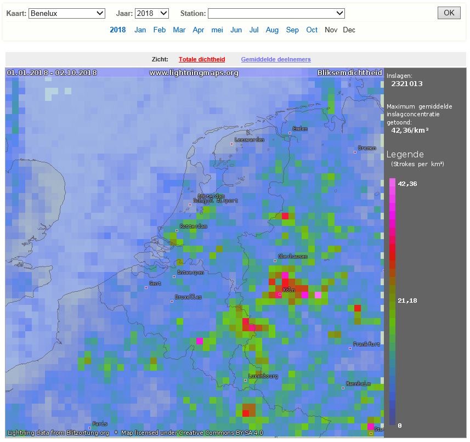Click the Dec month text
Image resolution: width=470 pixels, height=442 pixels.
click(349, 30)
